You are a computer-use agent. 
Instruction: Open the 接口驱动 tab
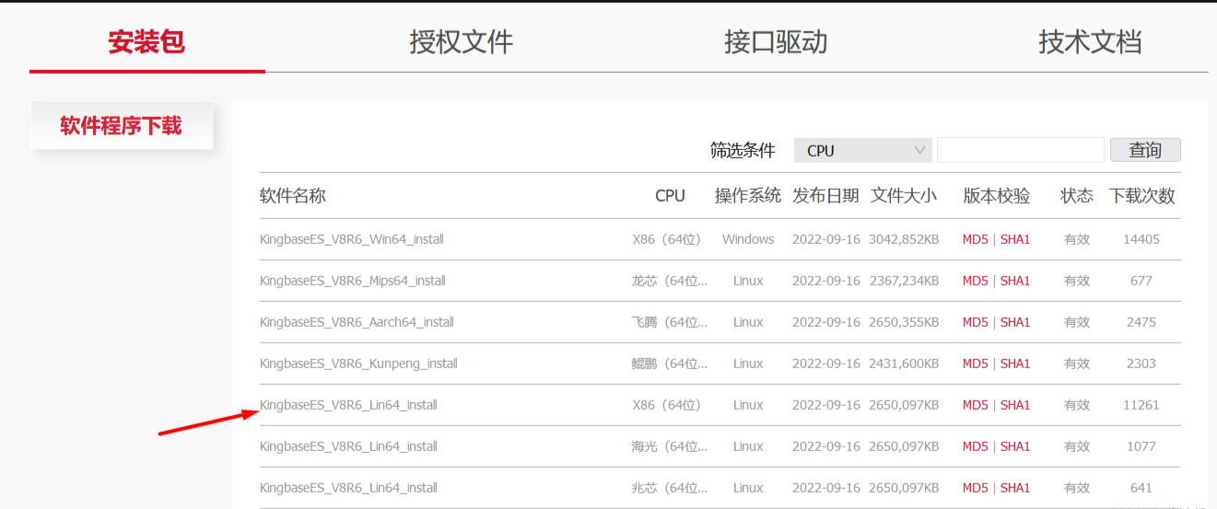pyautogui.click(x=776, y=42)
